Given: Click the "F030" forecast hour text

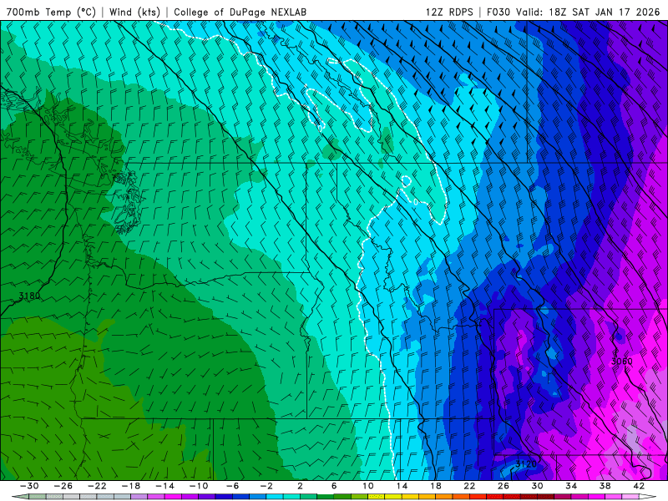Looking at the screenshot, I should (x=498, y=12).
